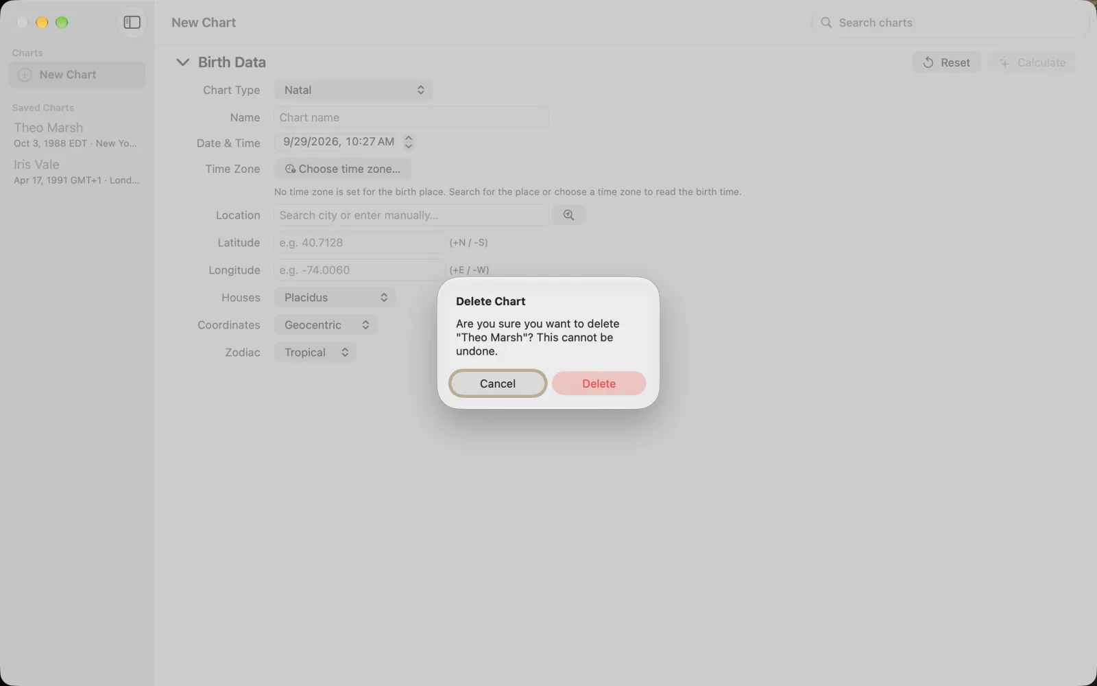
Task: Toggle the sidebar visibility icon
Action: (132, 23)
